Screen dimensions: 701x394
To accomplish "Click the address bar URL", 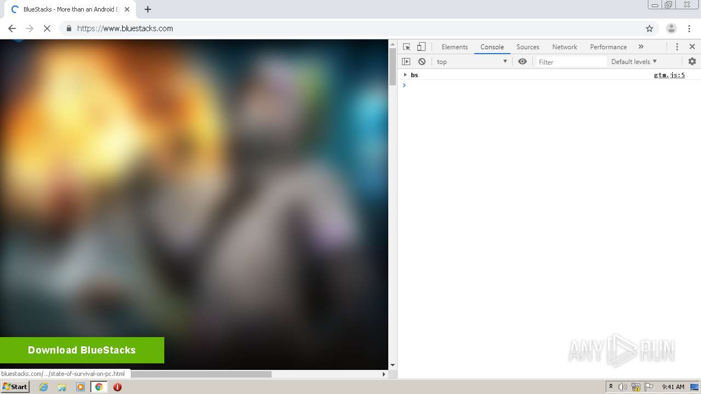I will 125,28.
